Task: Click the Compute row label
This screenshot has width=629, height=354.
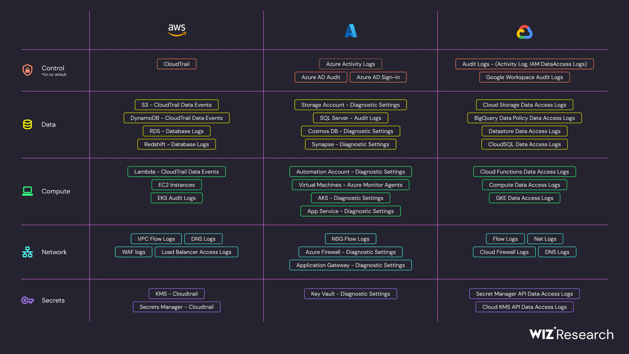Action: pyautogui.click(x=56, y=191)
